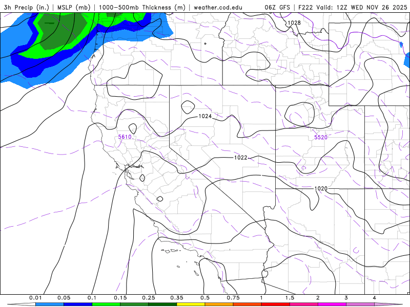Viewport: 410px width, 307px height.
Task: Click the "1000-500mb Thickness (m)" header text
Action: 142,7
